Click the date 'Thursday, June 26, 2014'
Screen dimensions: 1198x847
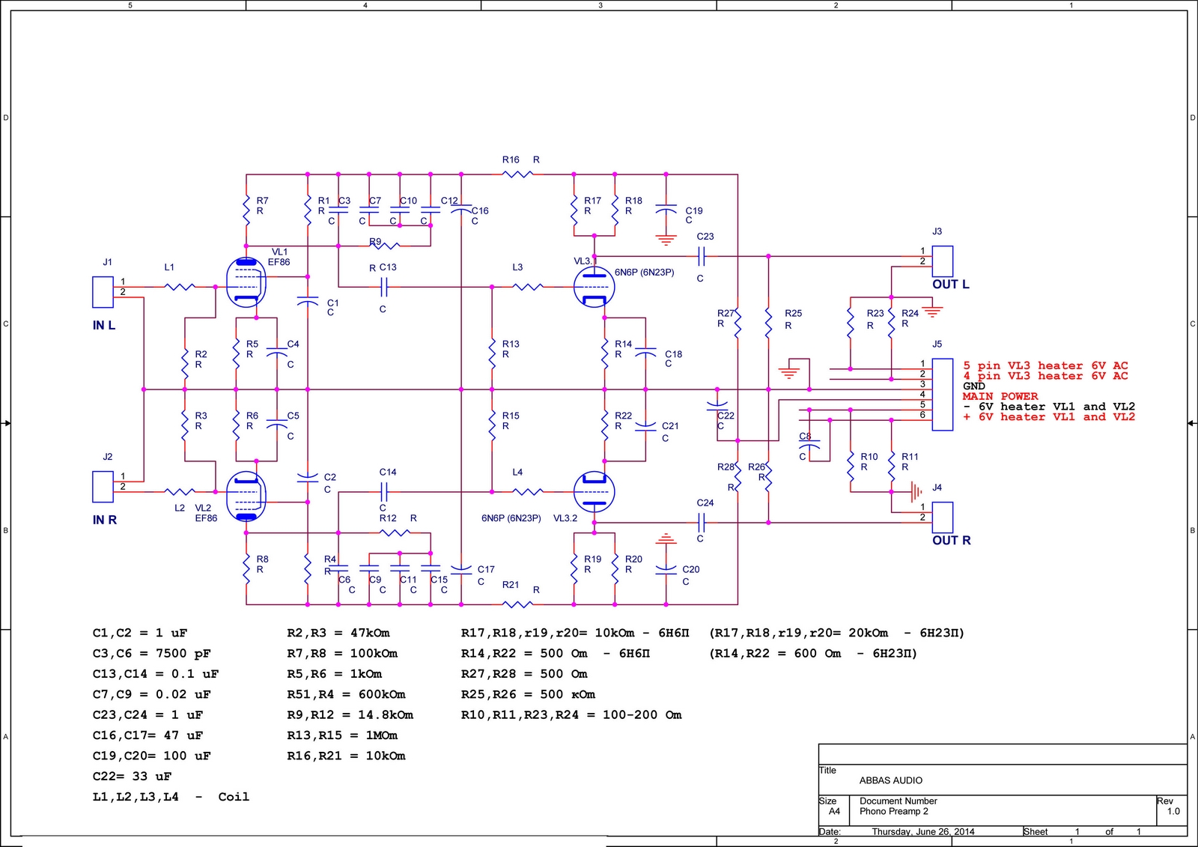pyautogui.click(x=923, y=831)
